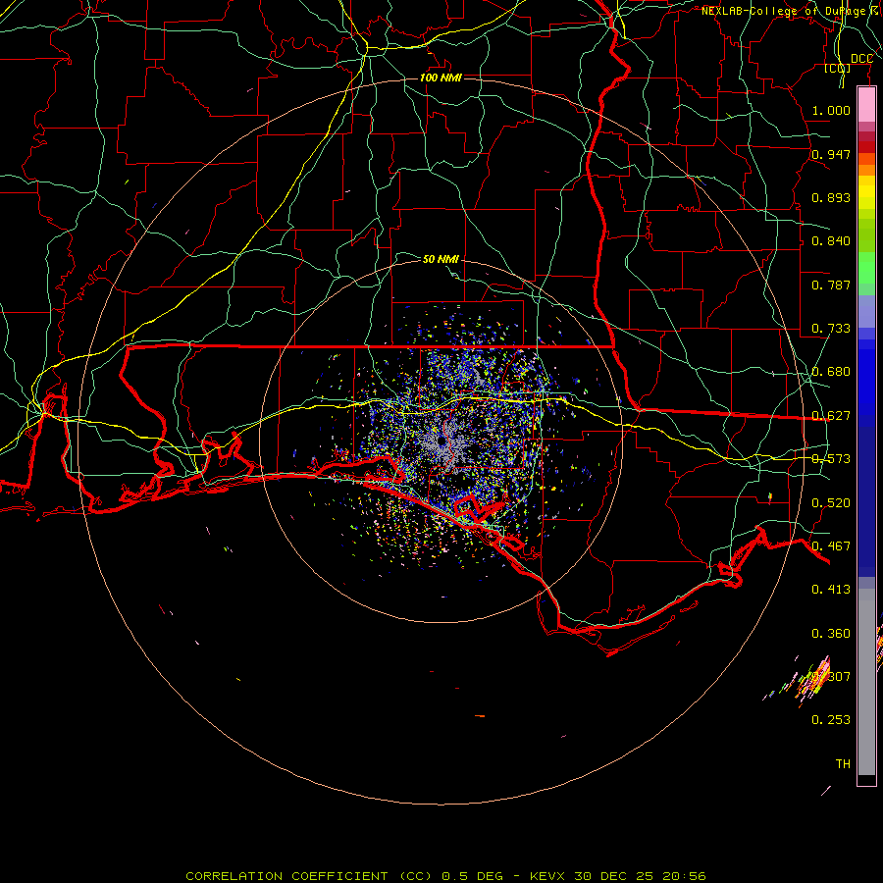Image resolution: width=883 pixels, height=883 pixels.
Task: Click the 0.360 scale value
Action: (x=831, y=634)
